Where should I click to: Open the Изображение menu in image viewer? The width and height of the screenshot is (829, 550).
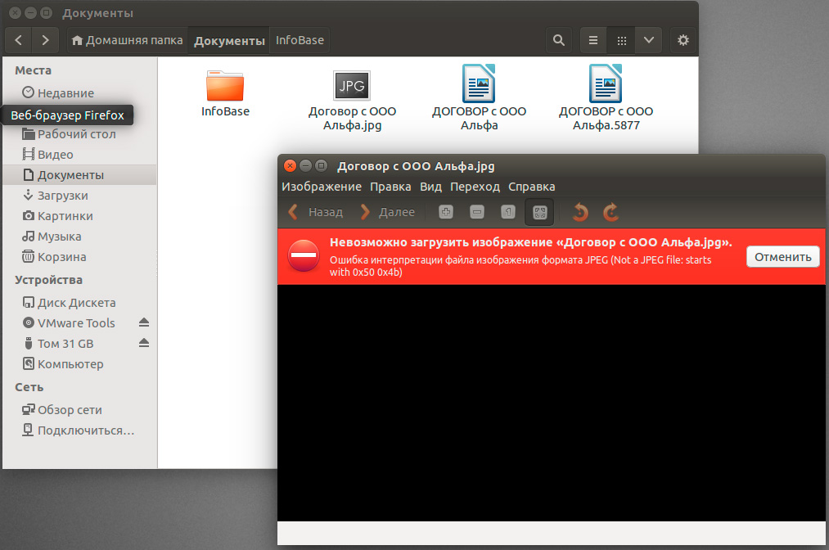[322, 187]
